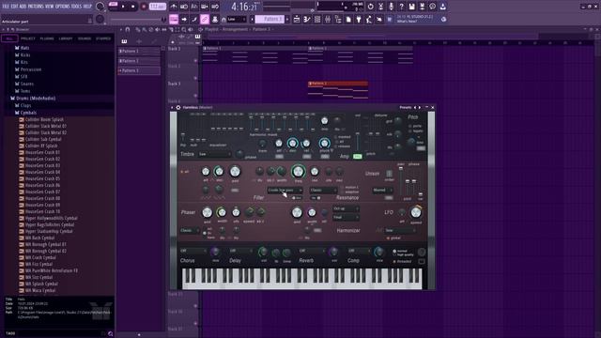The width and height of the screenshot is (601, 338).
Task: Click the Play button in transport bar
Action: (123, 7)
